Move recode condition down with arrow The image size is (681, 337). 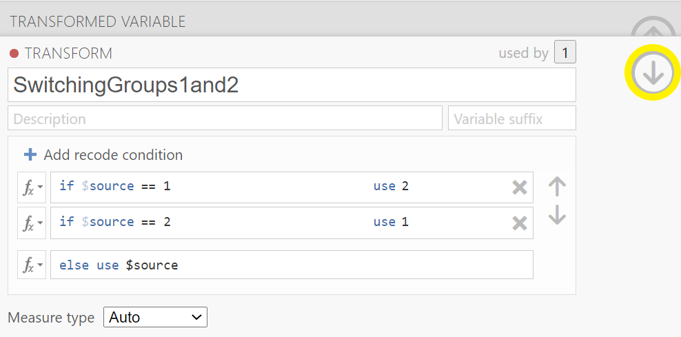(557, 214)
